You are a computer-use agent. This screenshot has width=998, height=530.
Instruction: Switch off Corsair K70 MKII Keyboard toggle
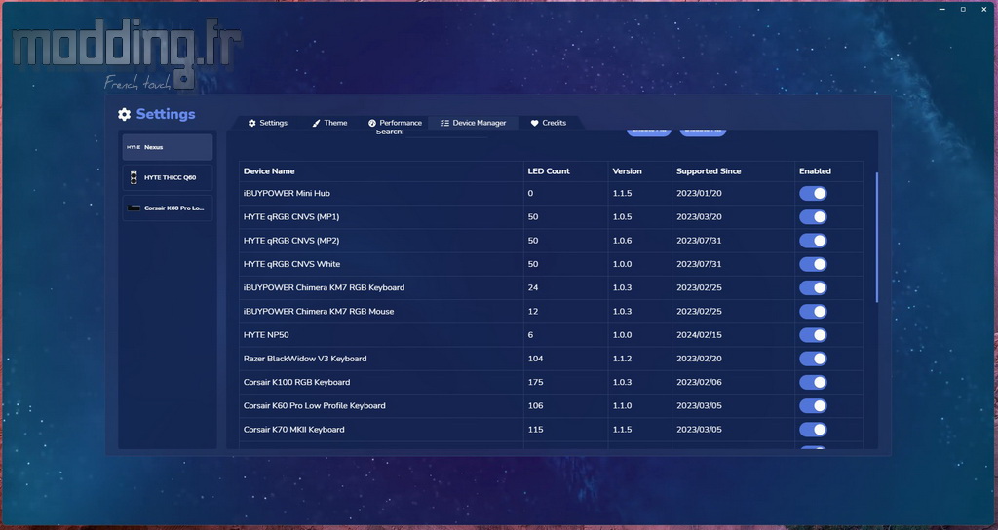(x=813, y=429)
